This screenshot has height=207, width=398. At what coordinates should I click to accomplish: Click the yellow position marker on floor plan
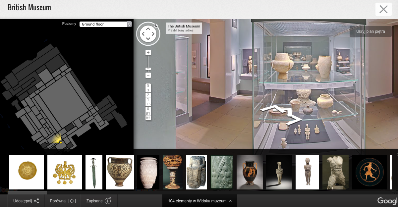[x=61, y=142]
